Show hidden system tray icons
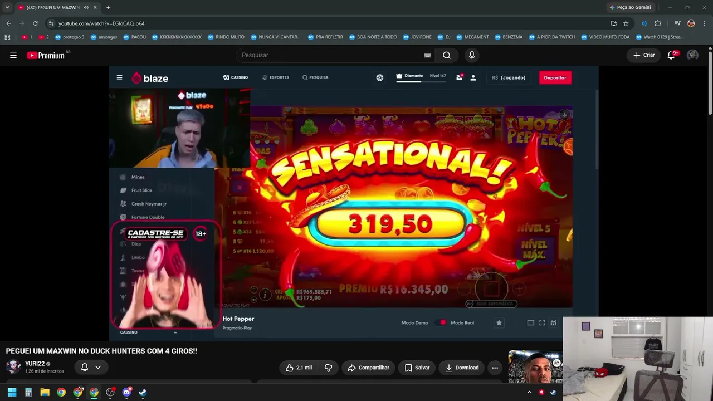 (x=529, y=392)
